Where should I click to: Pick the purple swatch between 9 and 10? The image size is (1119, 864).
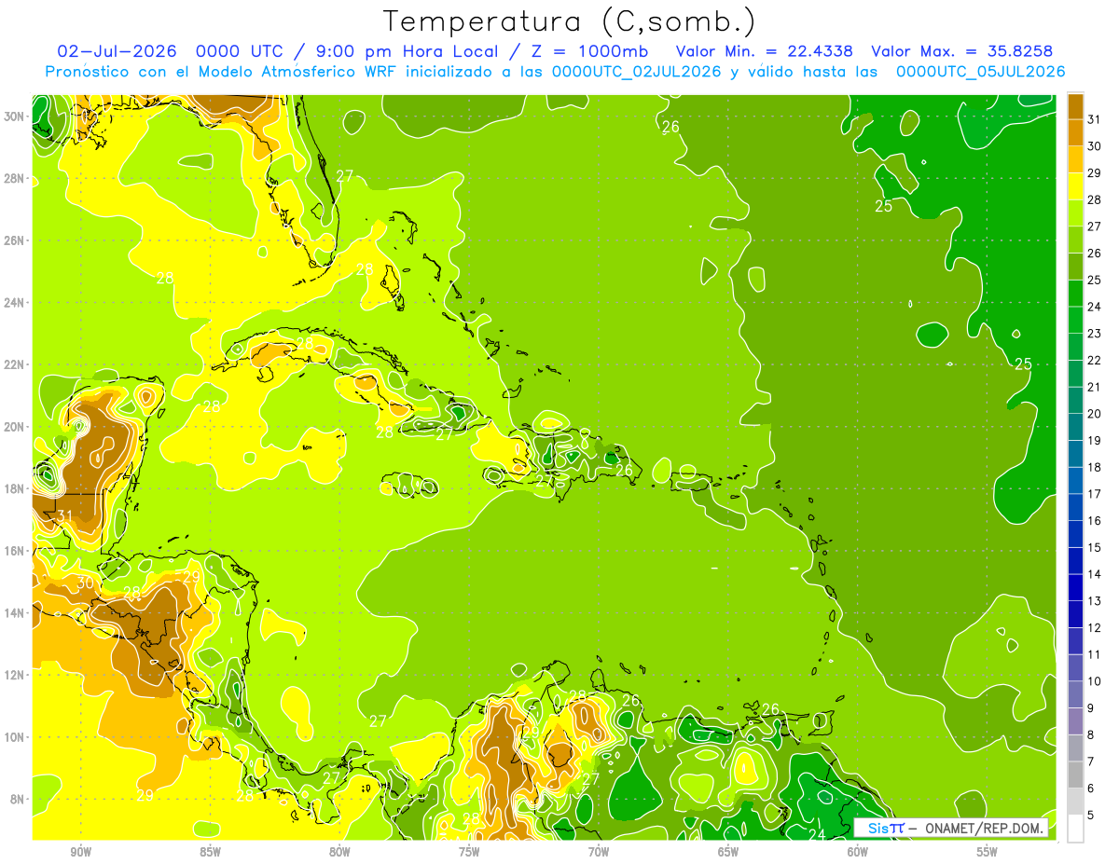pyautogui.click(x=1076, y=694)
